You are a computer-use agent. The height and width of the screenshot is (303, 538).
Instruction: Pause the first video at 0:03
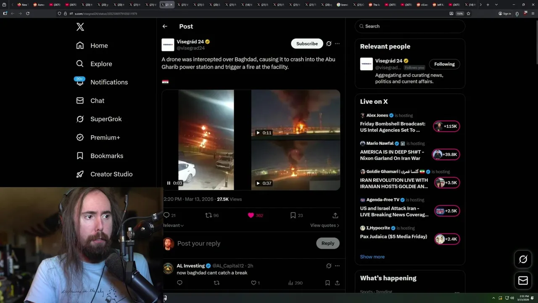pyautogui.click(x=169, y=183)
